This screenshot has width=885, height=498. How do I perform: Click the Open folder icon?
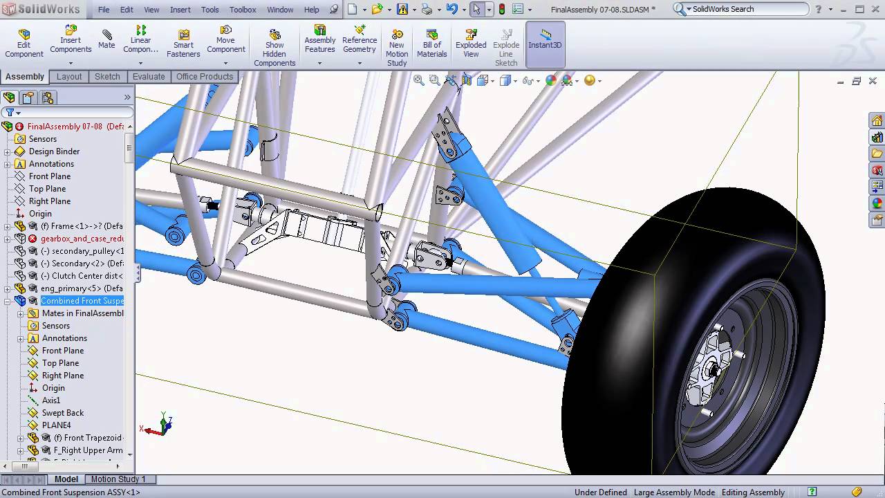point(377,10)
